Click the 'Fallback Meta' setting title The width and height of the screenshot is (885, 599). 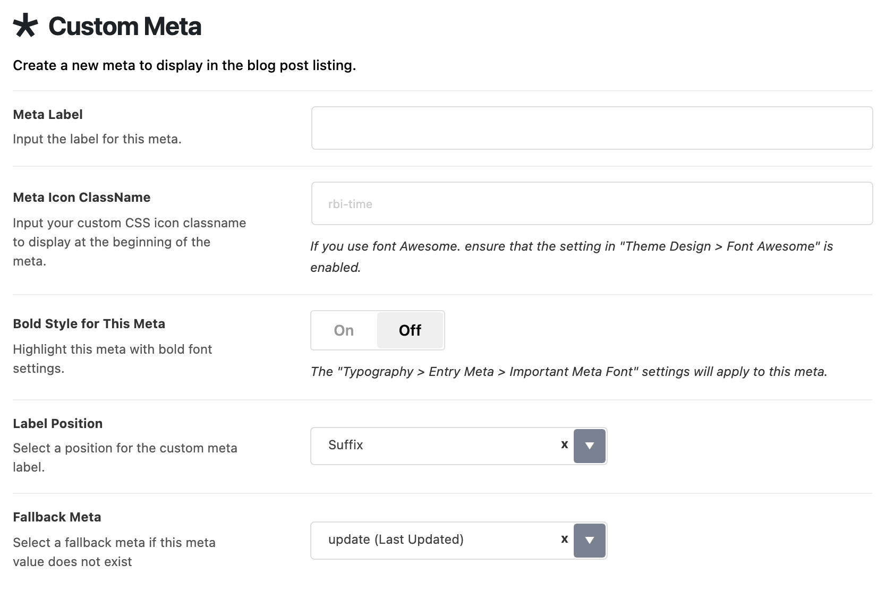tap(57, 517)
